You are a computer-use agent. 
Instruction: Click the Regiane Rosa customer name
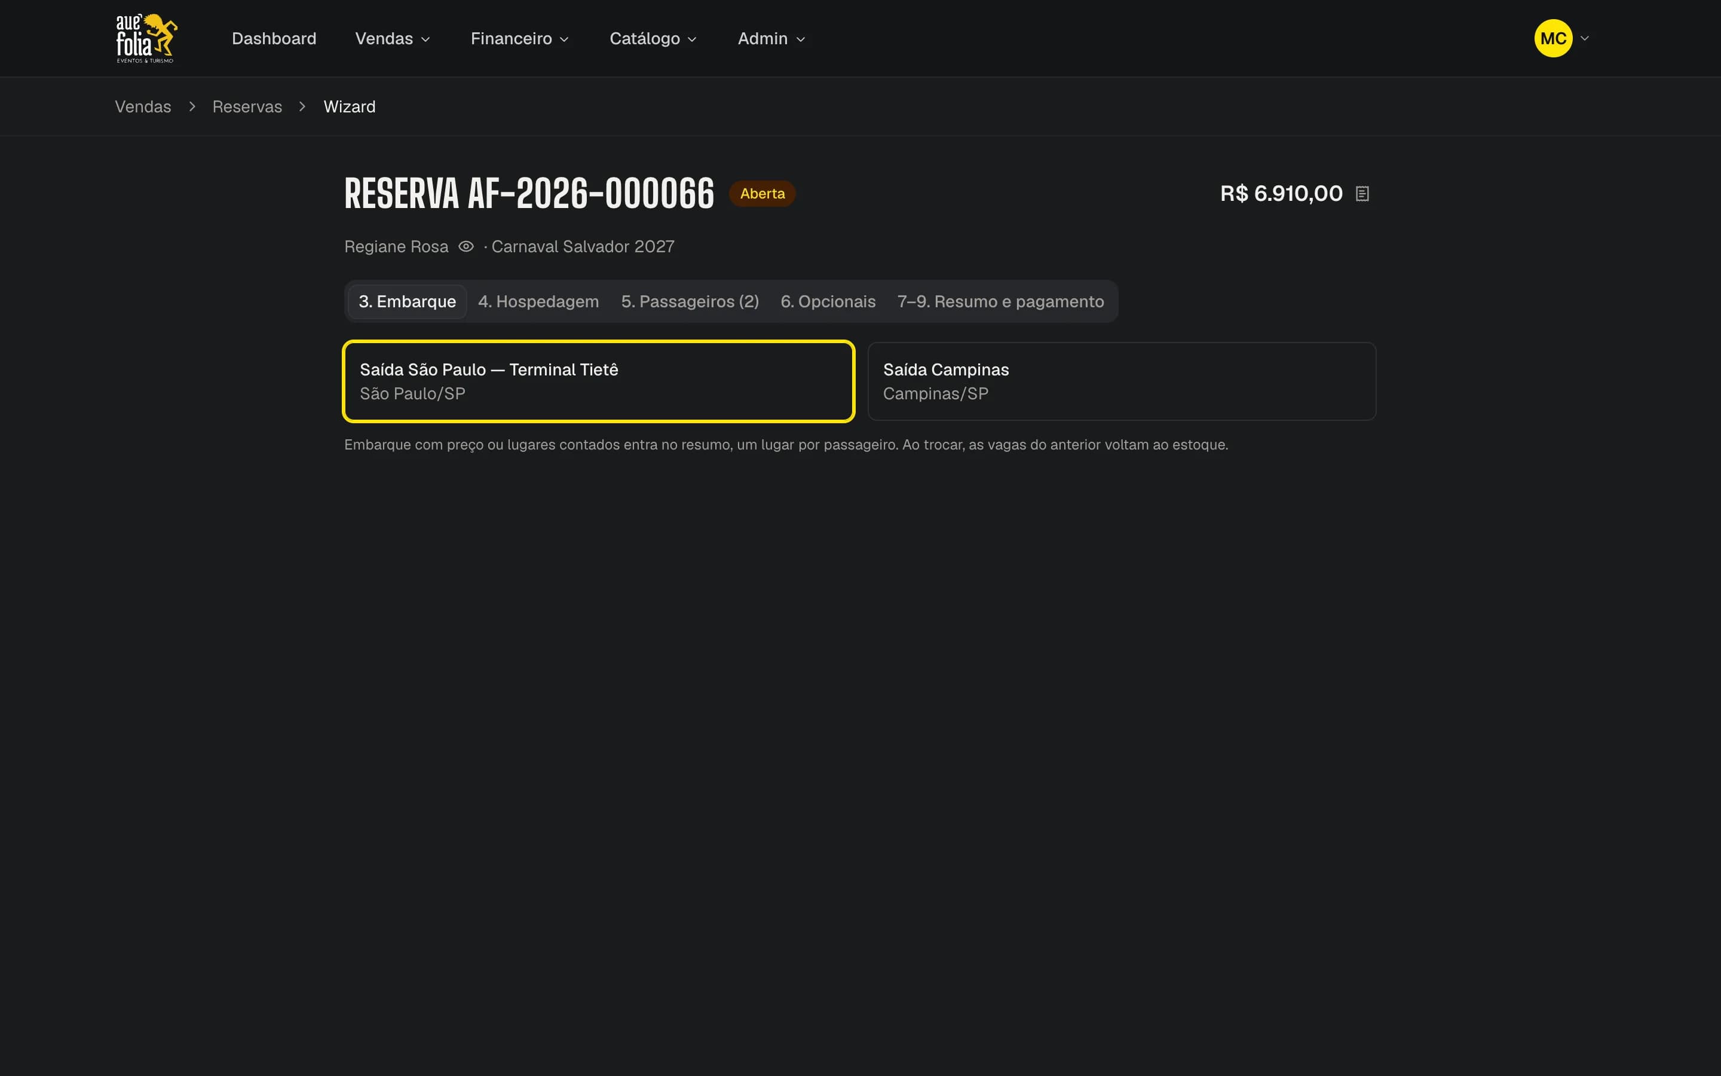pos(396,246)
